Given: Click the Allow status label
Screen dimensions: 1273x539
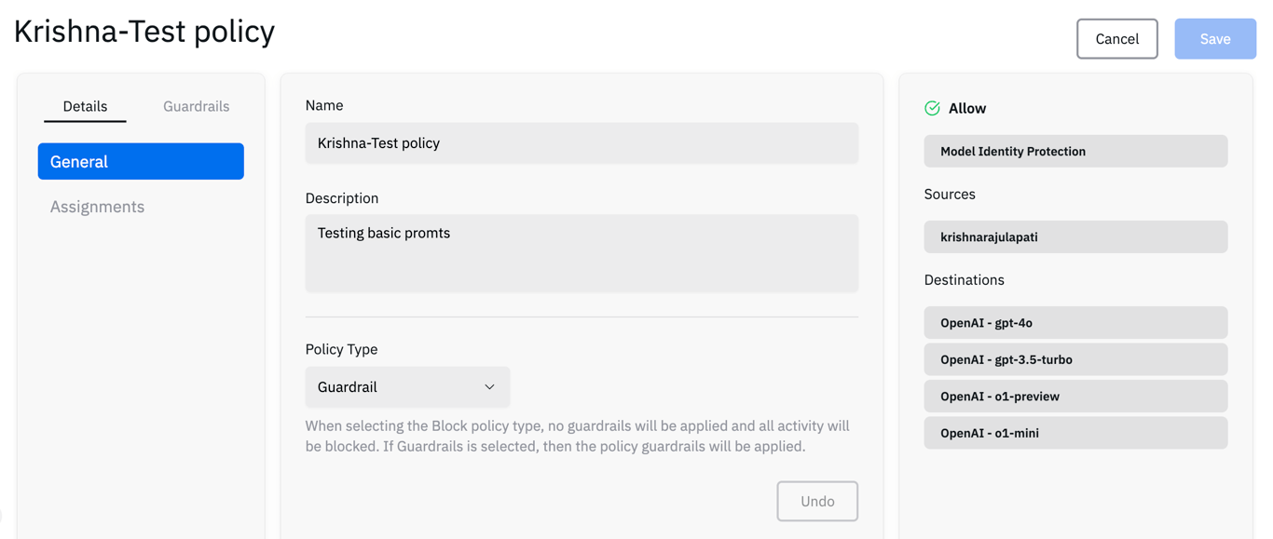Looking at the screenshot, I should [x=967, y=108].
